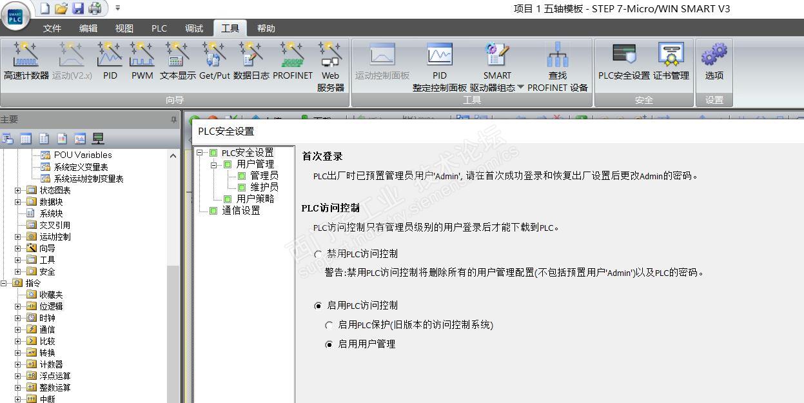
Task: Choose 启用用户管理 radio option
Action: (x=329, y=344)
